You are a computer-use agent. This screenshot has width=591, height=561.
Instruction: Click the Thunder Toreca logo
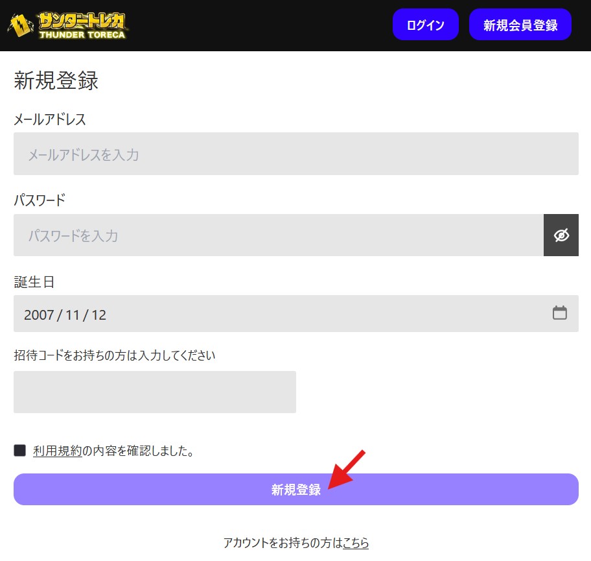coord(68,25)
